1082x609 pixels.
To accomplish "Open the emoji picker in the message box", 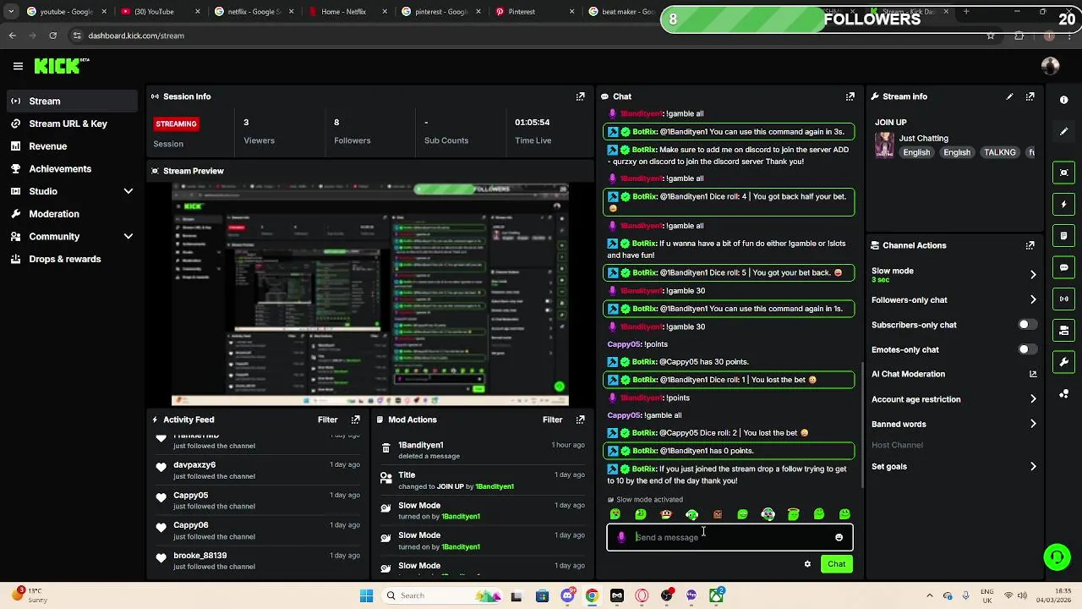I will 839,538.
